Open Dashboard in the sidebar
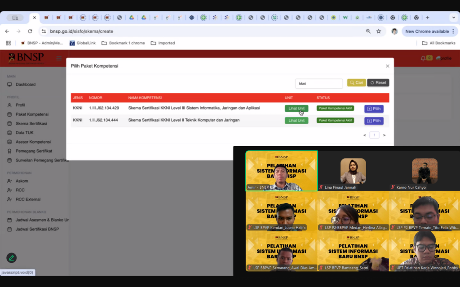This screenshot has height=287, width=460. pyautogui.click(x=26, y=84)
